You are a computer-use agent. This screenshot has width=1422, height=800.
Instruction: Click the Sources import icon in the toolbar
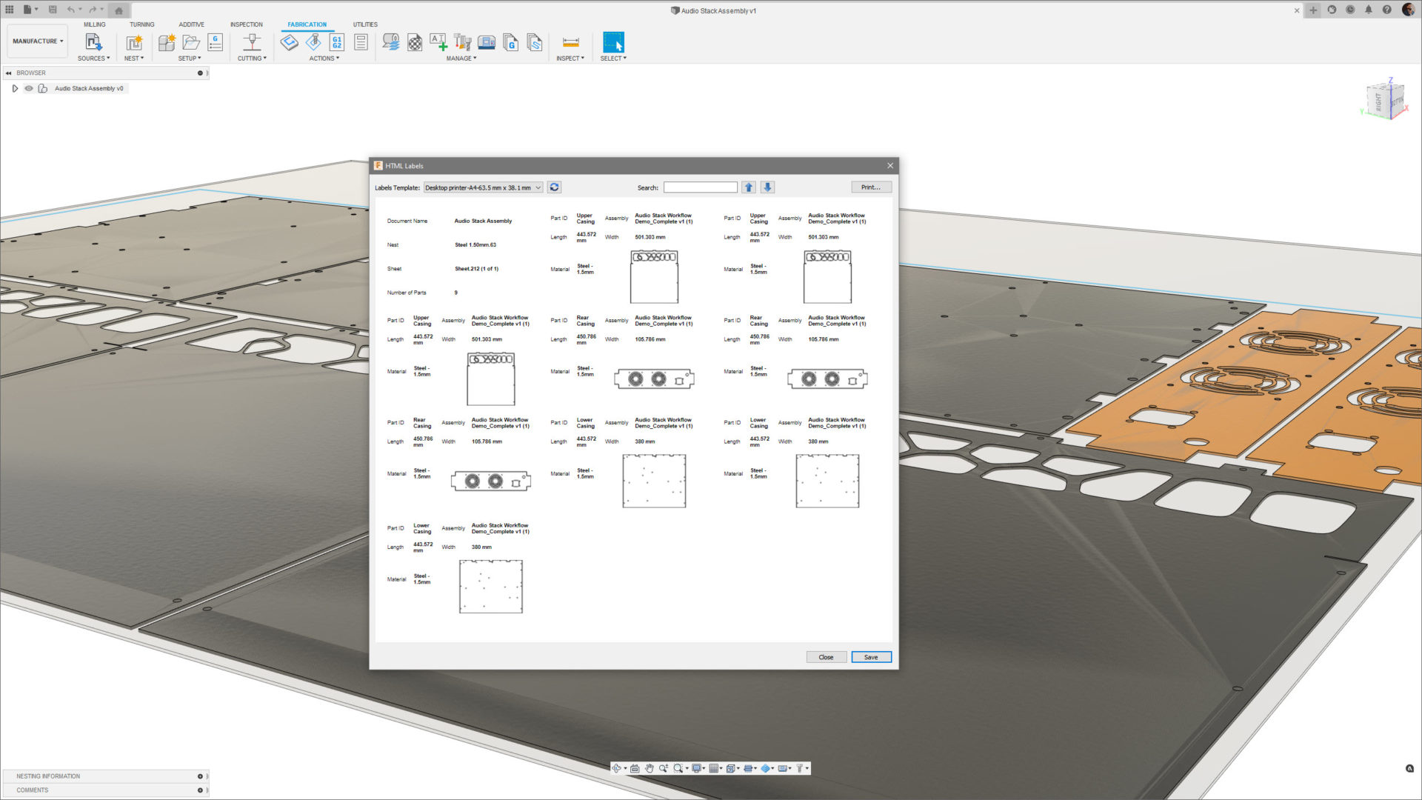pyautogui.click(x=93, y=42)
